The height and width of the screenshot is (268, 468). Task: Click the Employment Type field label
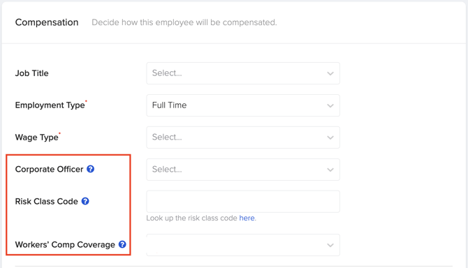pyautogui.click(x=50, y=105)
